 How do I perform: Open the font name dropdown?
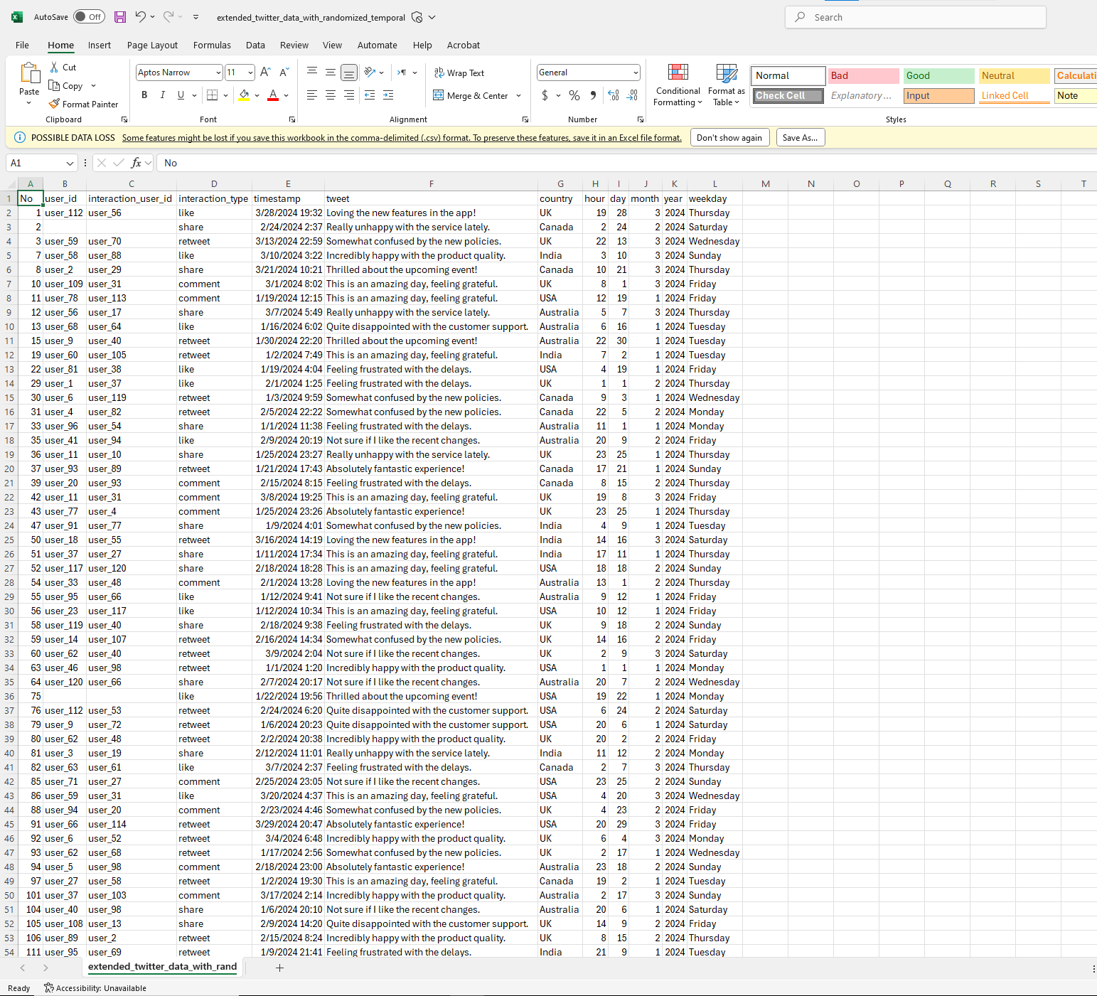(x=218, y=73)
